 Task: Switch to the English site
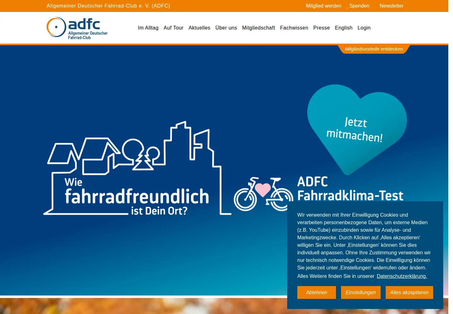pos(344,28)
